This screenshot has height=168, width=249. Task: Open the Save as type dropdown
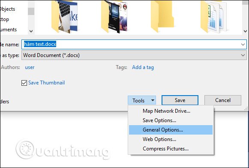click(134, 55)
